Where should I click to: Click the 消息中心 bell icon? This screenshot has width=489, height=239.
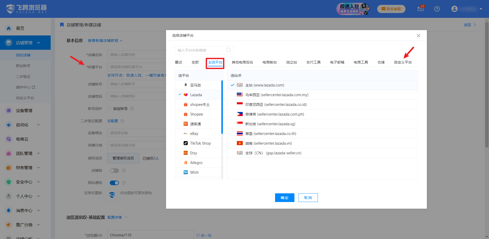(9, 210)
